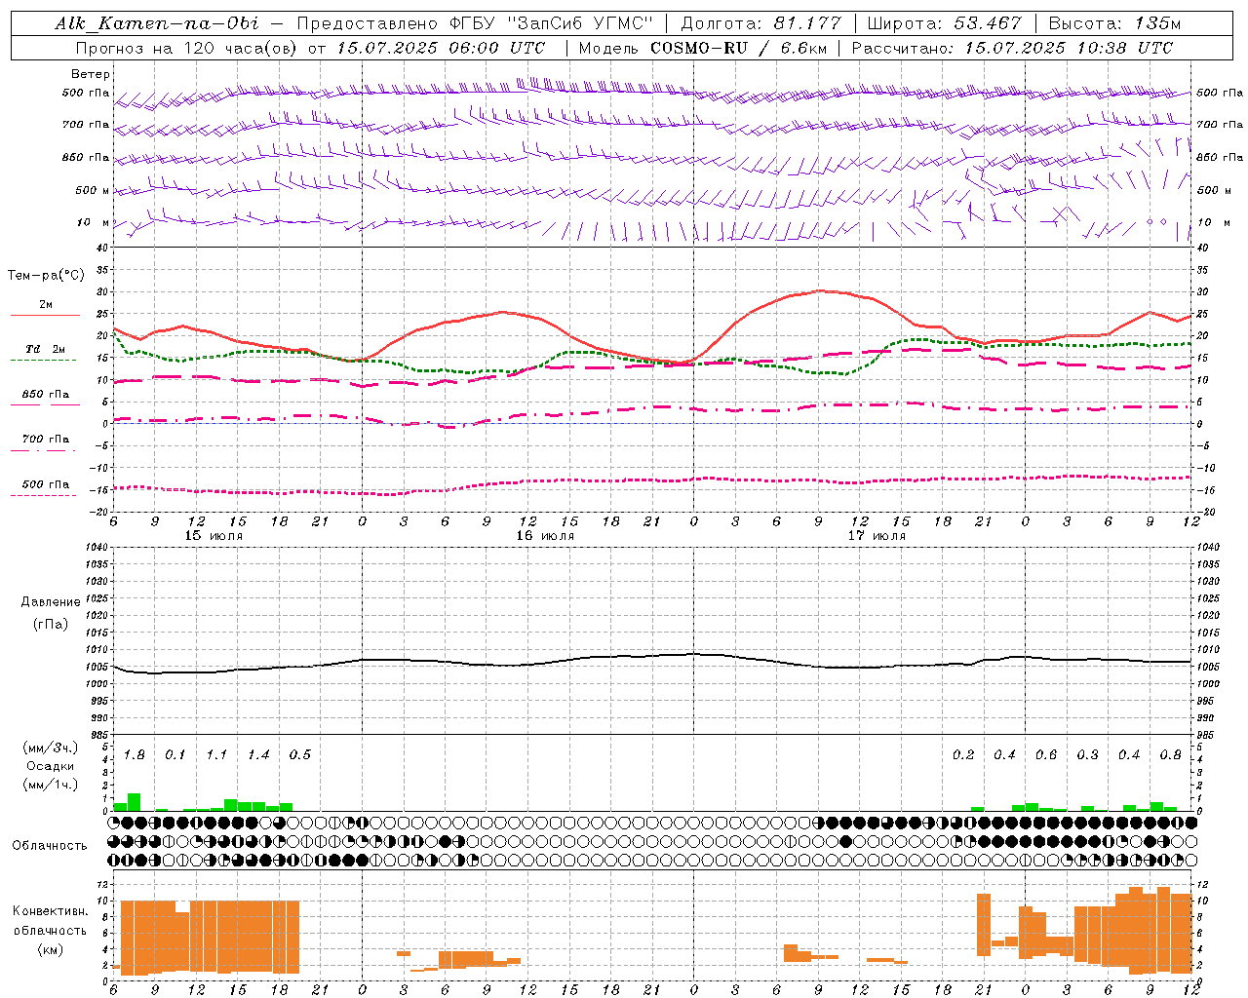Viewport: 1248px width, 998px height.
Task: Click the 1.4 precipitation total value
Action: (258, 755)
